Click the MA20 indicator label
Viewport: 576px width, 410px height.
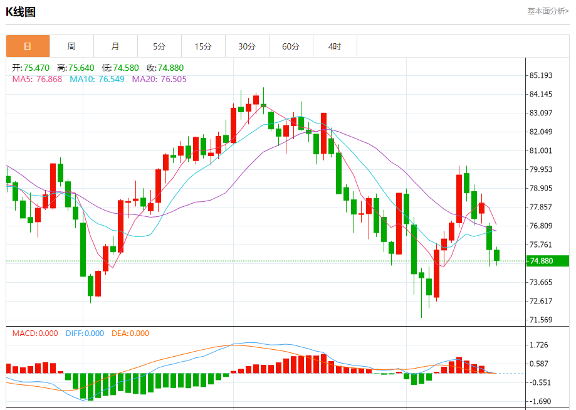click(159, 80)
